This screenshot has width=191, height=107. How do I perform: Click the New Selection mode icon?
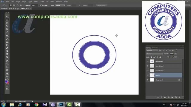(11, 5)
